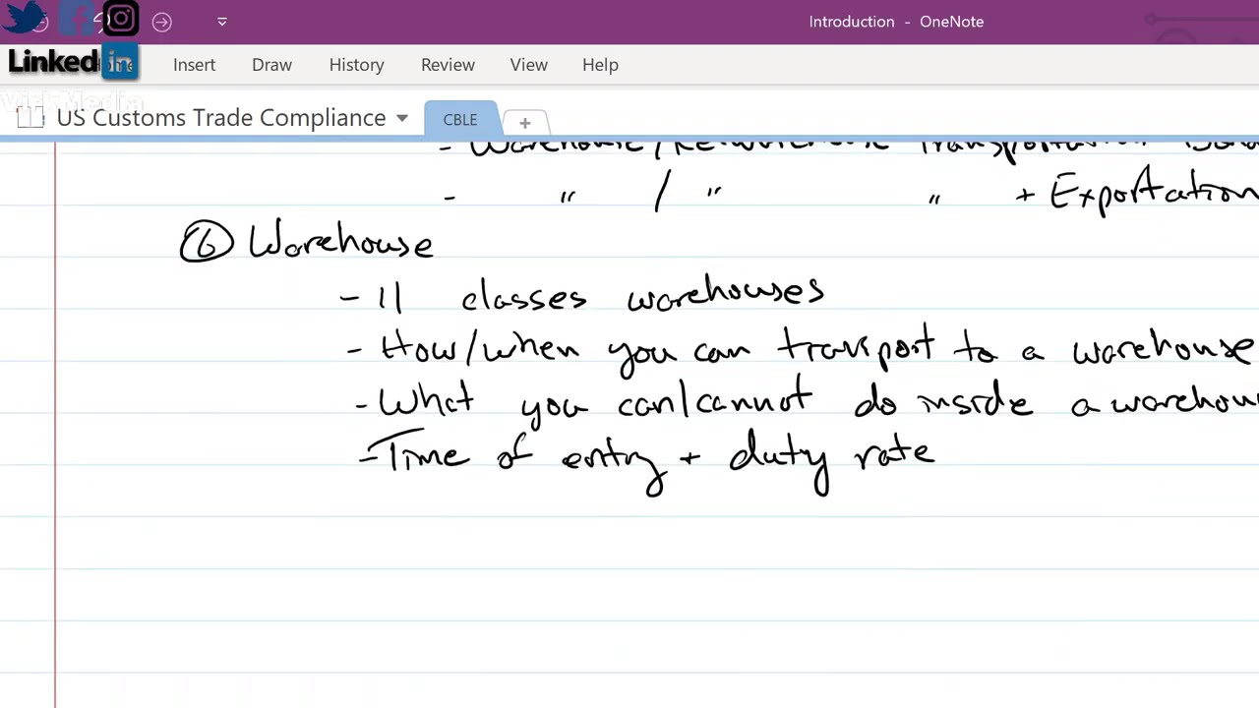Open the View ribbon tab
Image resolution: width=1259 pixels, height=708 pixels.
[x=528, y=65]
